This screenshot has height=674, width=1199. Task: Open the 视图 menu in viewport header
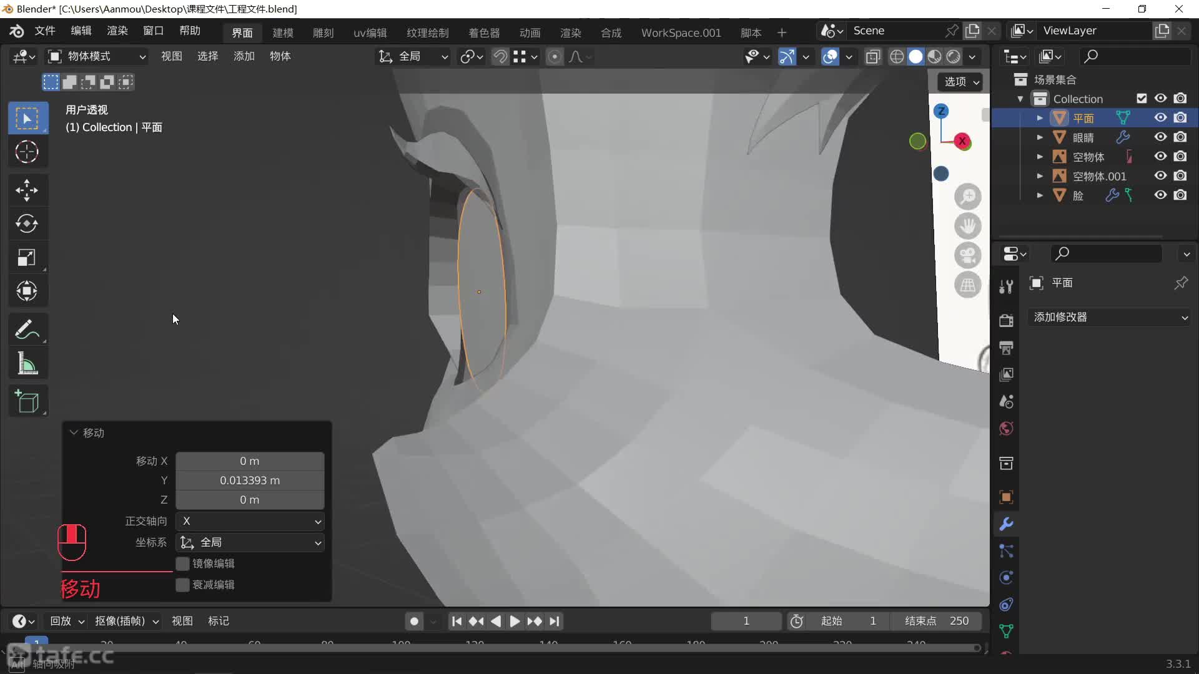[x=172, y=57]
